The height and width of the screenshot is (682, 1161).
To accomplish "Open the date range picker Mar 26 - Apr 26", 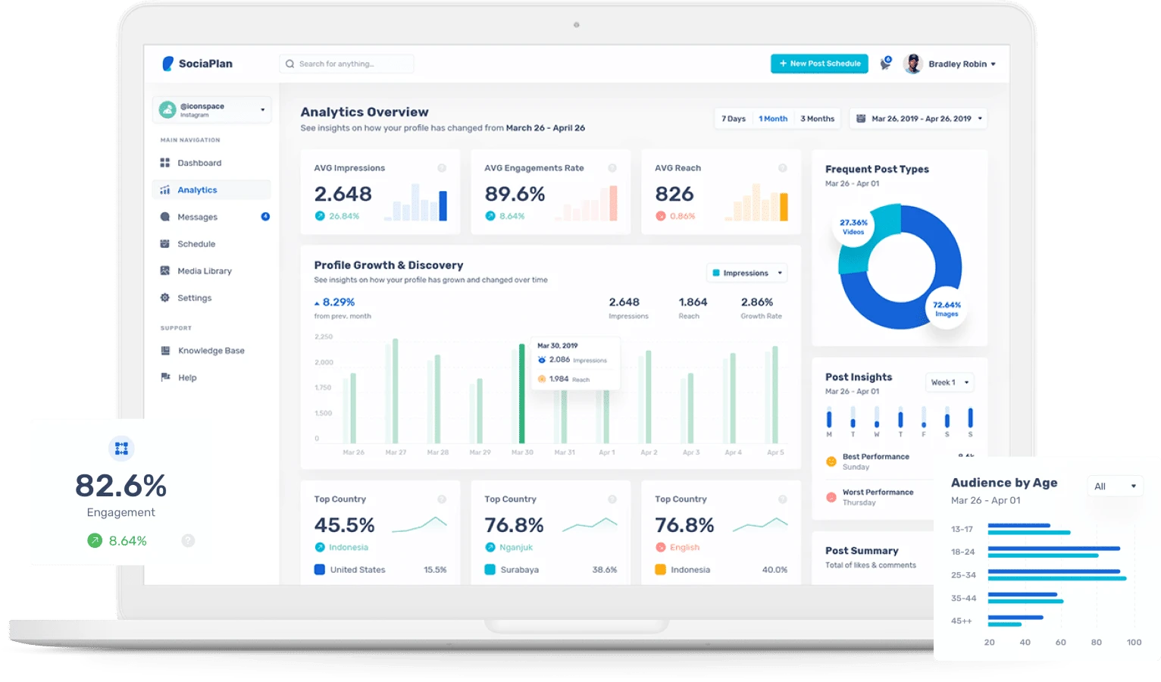I will [x=918, y=119].
